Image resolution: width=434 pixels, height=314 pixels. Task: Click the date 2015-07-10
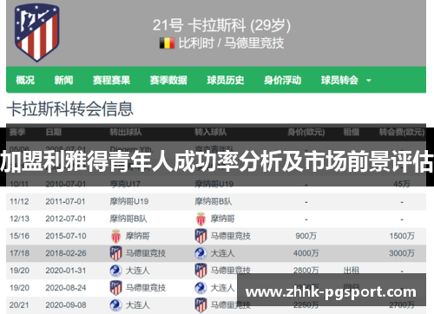(x=66, y=236)
